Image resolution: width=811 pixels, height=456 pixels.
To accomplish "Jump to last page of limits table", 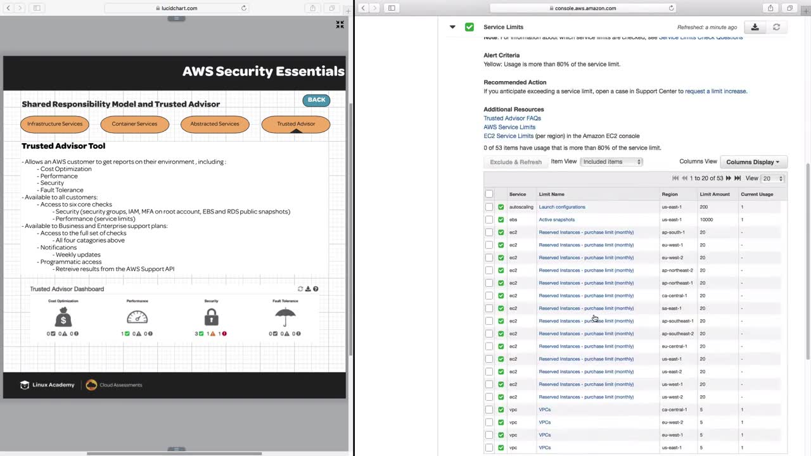I will tap(738, 179).
